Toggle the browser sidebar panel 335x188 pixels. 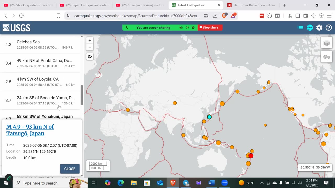coord(298,16)
